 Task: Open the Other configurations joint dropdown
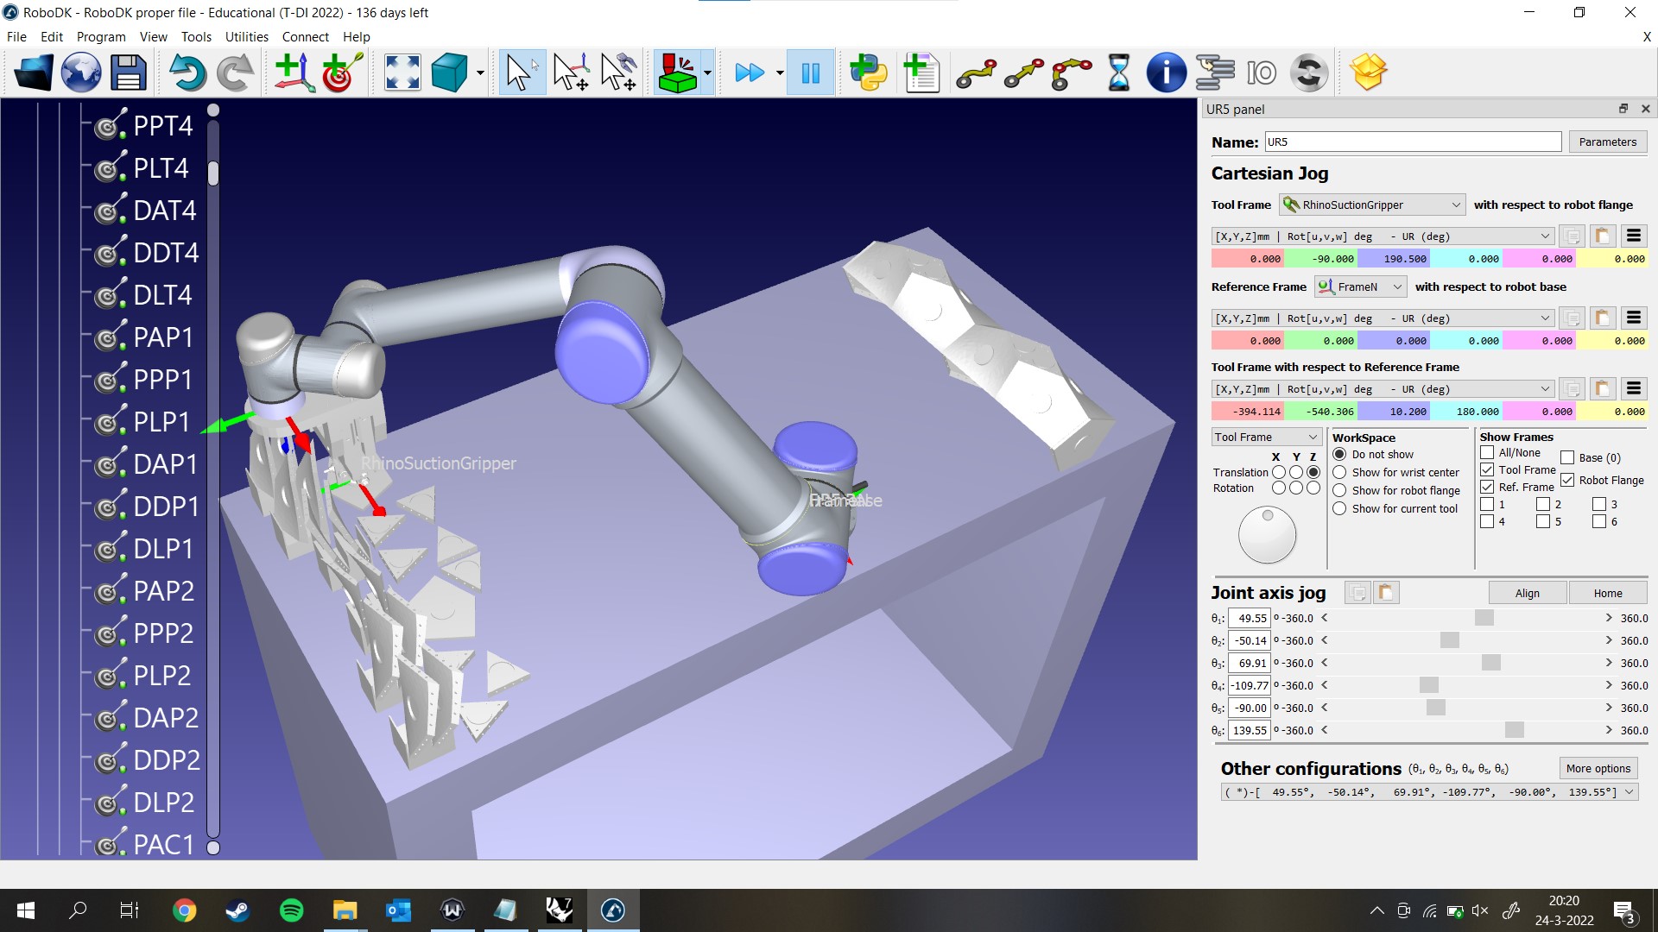pyautogui.click(x=1428, y=792)
